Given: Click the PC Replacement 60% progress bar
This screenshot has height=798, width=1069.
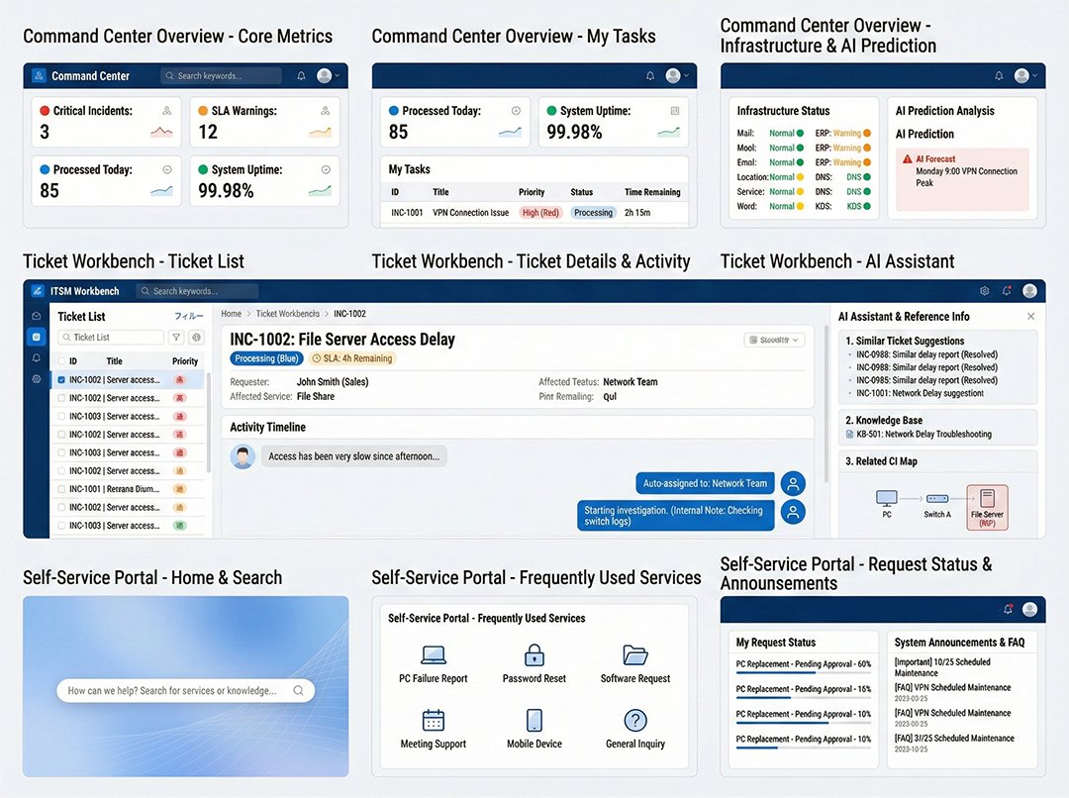Looking at the screenshot, I should 803,673.
